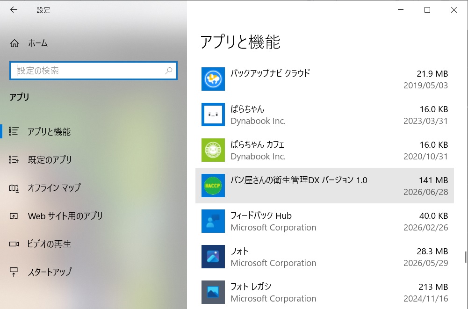Click the back arrow icon
The image size is (468, 309).
(x=14, y=10)
